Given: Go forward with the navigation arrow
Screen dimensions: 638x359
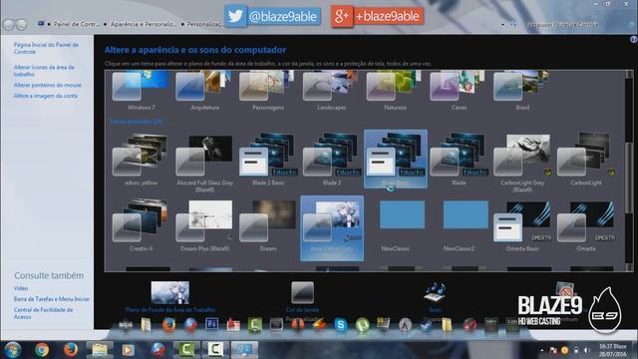Looking at the screenshot, I should point(22,24).
